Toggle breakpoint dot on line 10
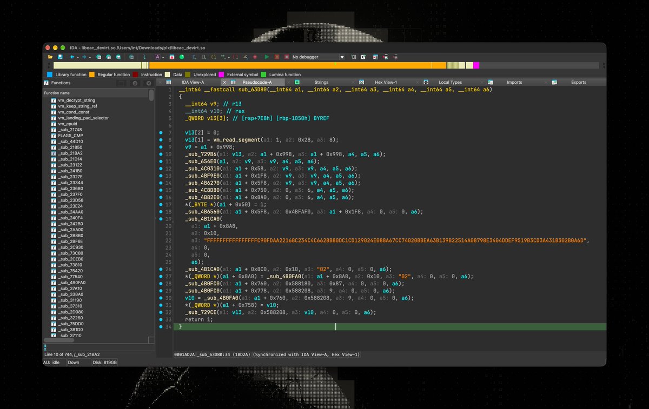Image resolution: width=649 pixels, height=409 pixels. click(161, 154)
